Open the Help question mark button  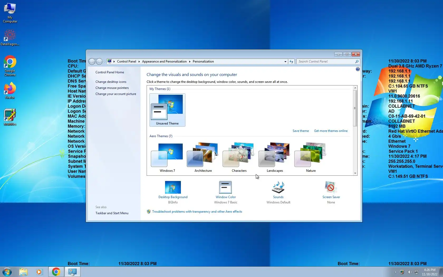pyautogui.click(x=358, y=69)
